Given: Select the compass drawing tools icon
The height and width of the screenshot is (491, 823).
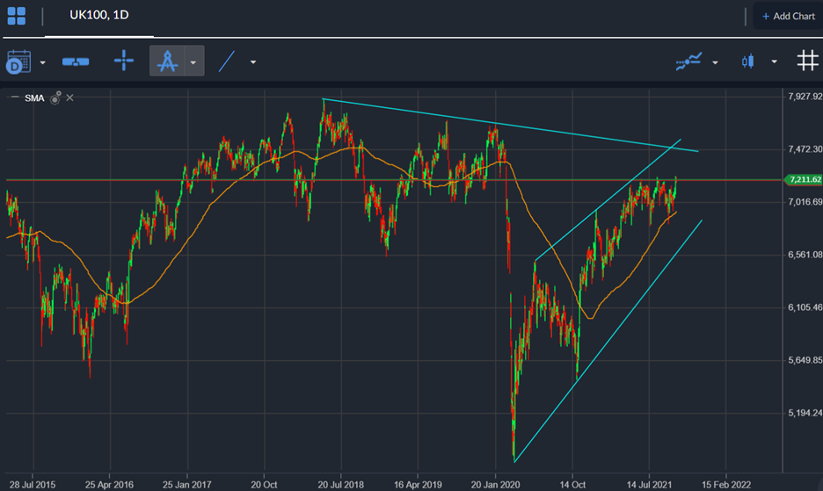Looking at the screenshot, I should point(167,61).
